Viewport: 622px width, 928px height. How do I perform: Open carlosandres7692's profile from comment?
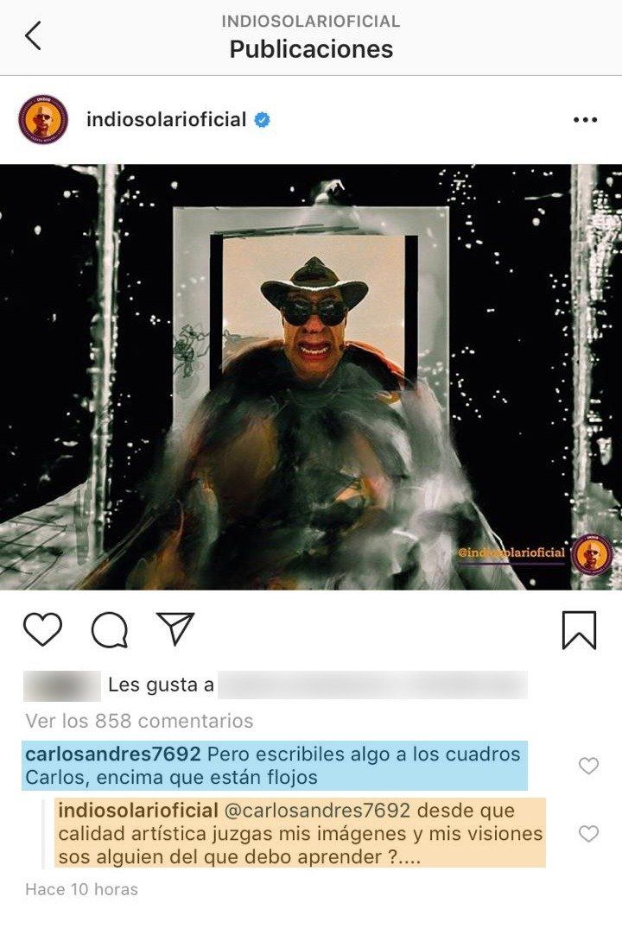(113, 754)
